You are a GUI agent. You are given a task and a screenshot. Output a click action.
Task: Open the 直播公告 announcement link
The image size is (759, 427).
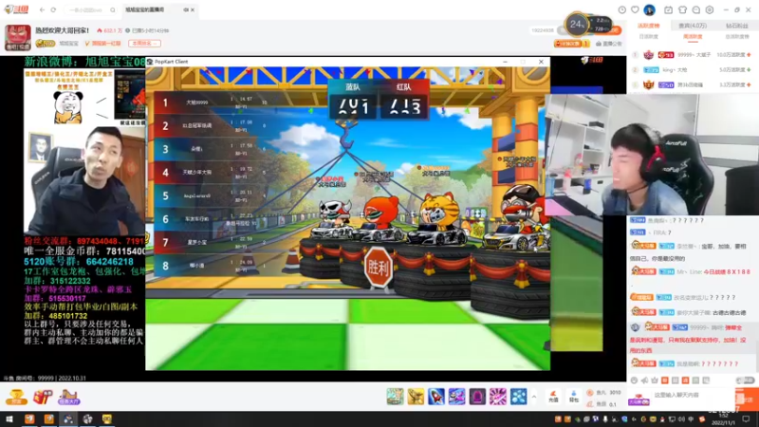(609, 44)
